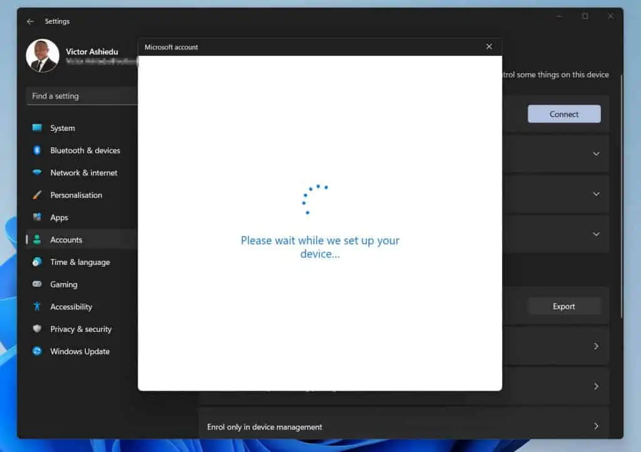Open the Network & internet Wi-Fi icon
This screenshot has height=452, width=641.
click(x=37, y=172)
